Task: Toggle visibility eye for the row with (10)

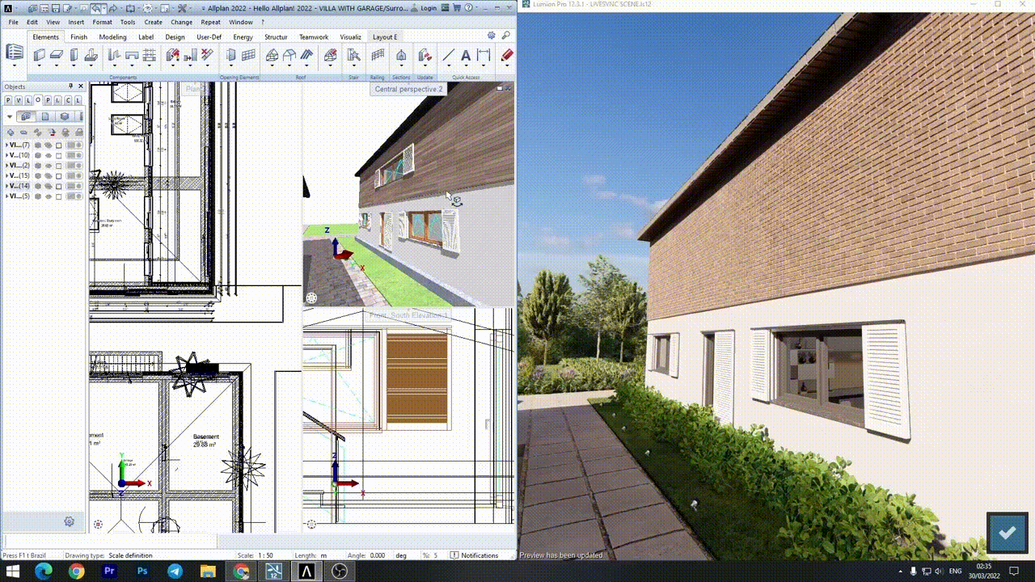Action: 48,155
